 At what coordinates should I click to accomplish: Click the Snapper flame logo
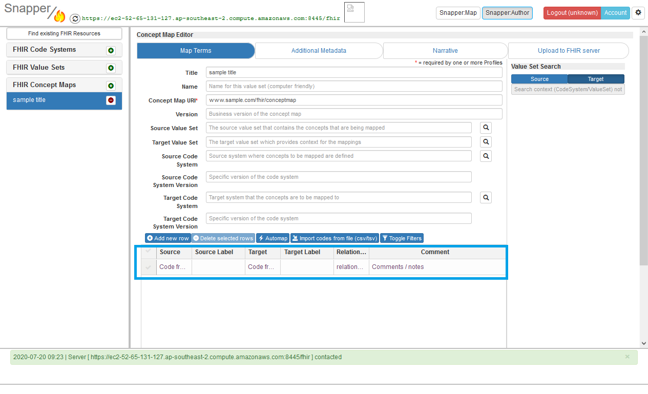(59, 16)
